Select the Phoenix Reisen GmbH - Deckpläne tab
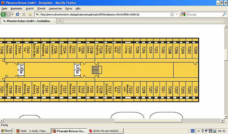 tap(28, 21)
